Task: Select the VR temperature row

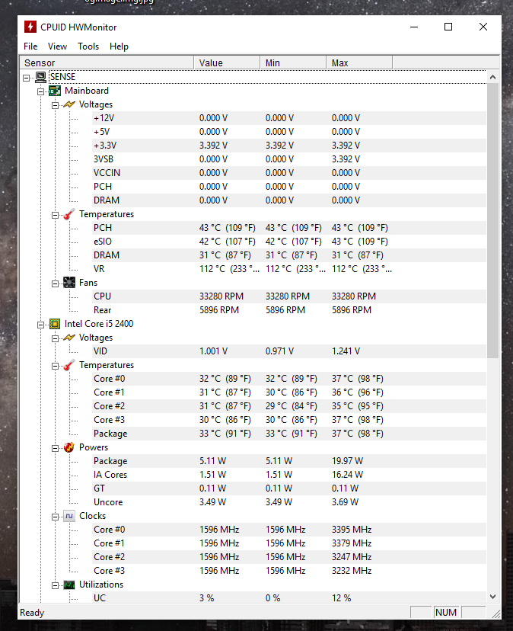Action: pyautogui.click(x=288, y=269)
